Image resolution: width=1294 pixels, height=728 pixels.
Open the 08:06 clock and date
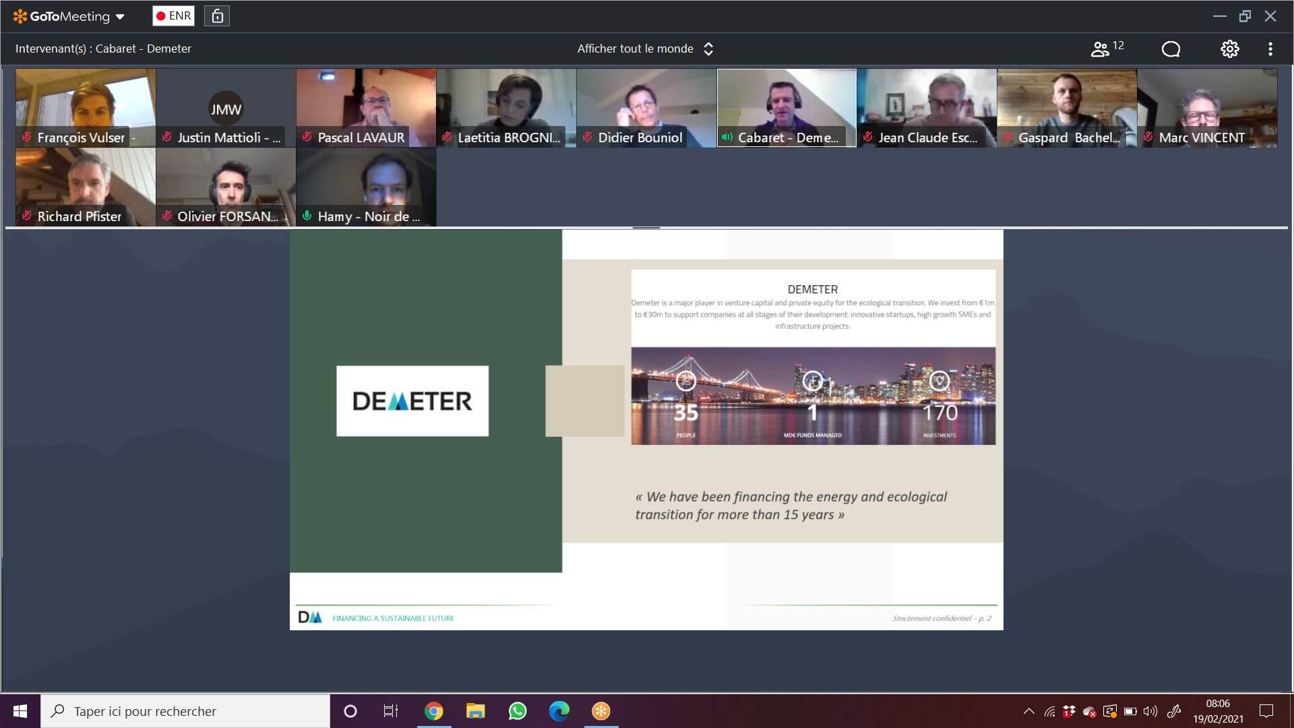click(1218, 711)
